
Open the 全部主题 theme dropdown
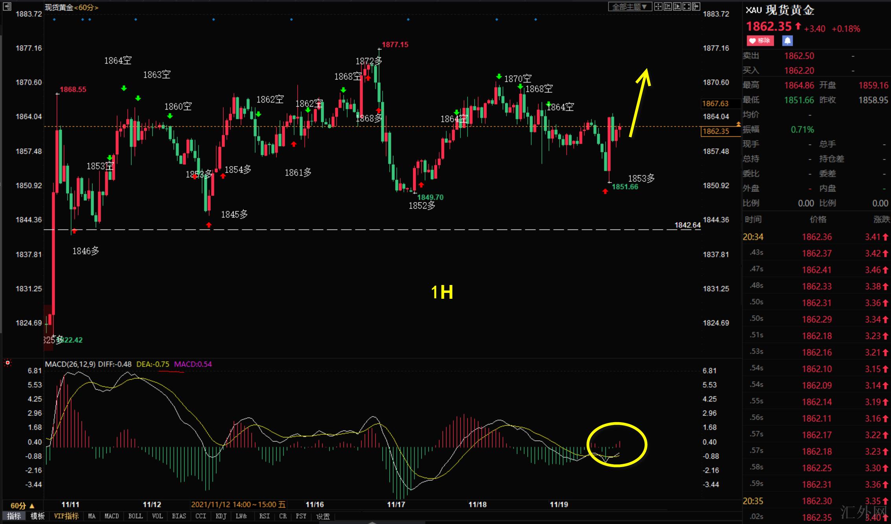[629, 7]
